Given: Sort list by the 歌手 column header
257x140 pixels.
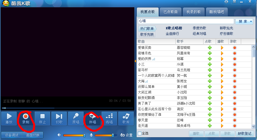Looking at the screenshot, I should [190, 42].
